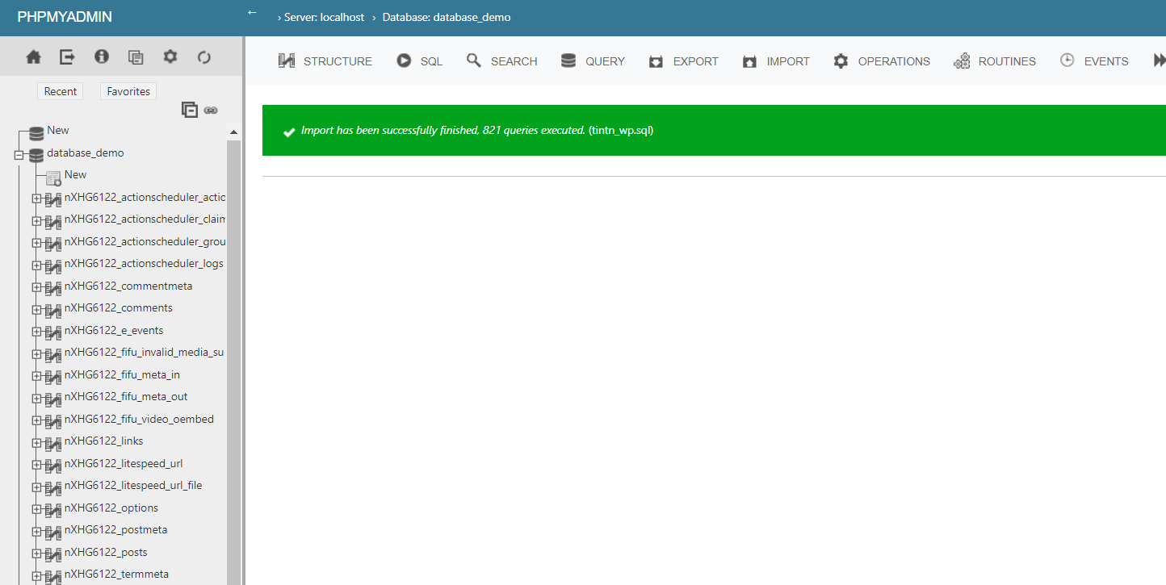The image size is (1166, 585).
Task: Click the Home icon in sidebar
Action: point(33,57)
